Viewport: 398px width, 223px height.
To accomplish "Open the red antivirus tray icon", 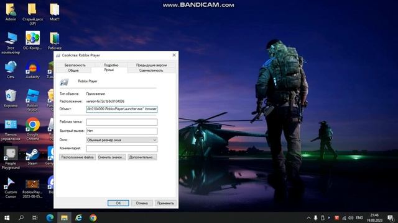I will coord(337,217).
